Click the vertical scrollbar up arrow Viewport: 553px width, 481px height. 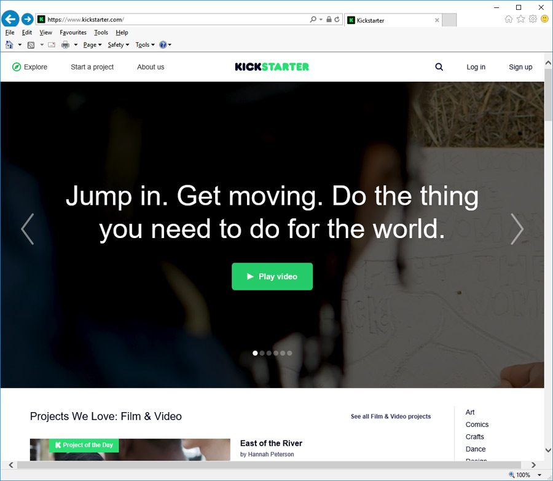tap(549, 63)
